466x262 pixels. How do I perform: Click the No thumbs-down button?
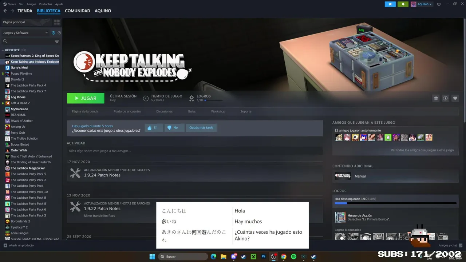[174, 128]
